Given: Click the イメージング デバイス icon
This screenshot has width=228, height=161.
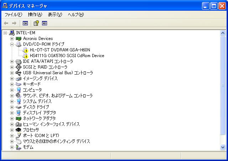Looking at the screenshot, I should coord(19,79).
